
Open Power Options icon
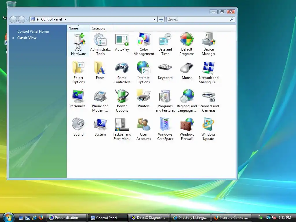(x=122, y=101)
